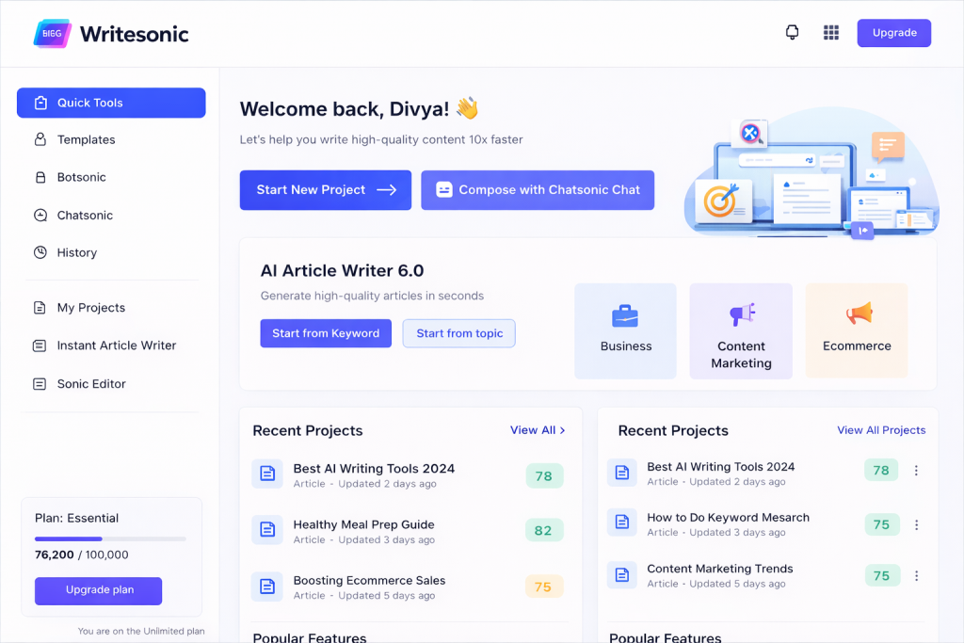Screen dimensions: 964x643
Task: Open more options for right Best AI Writing Tools
Action: click(x=916, y=471)
